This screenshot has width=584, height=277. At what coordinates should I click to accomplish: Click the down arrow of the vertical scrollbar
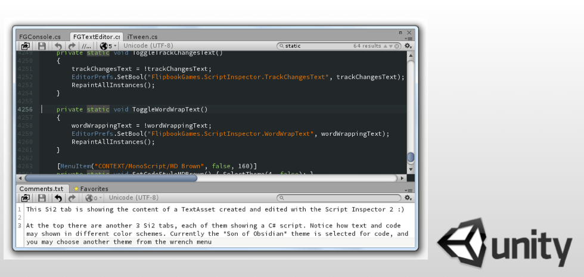point(411,170)
